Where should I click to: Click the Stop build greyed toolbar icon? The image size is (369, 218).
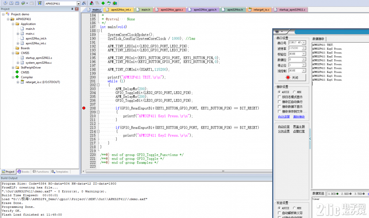click(x=31, y=3)
